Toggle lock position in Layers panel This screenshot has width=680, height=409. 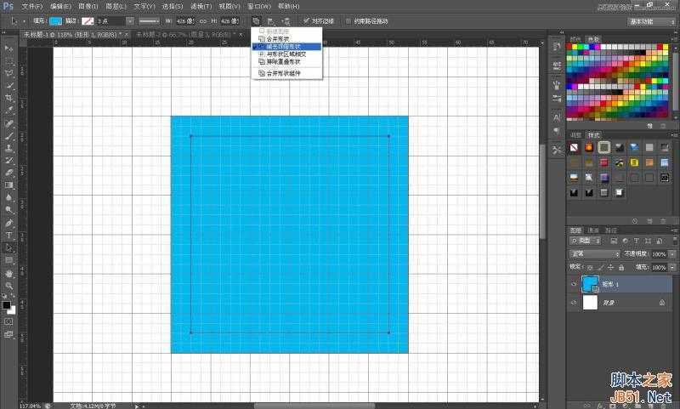[x=610, y=268]
